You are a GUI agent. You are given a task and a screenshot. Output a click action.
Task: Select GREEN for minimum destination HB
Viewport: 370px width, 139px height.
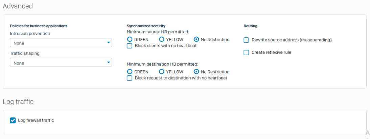click(x=130, y=72)
